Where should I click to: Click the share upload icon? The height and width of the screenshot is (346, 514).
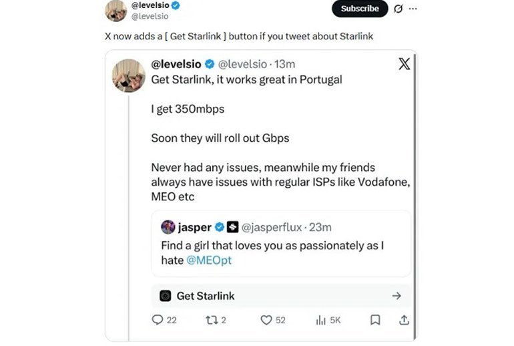click(403, 320)
